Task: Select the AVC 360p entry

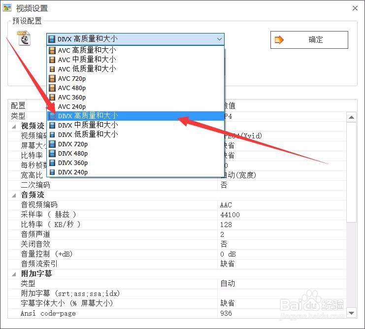Action: pyautogui.click(x=135, y=97)
